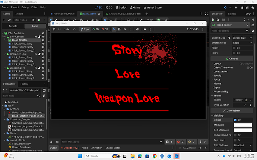Toggle game audio mute speaker icon
The height and width of the screenshot is (160, 257).
pos(137,29)
